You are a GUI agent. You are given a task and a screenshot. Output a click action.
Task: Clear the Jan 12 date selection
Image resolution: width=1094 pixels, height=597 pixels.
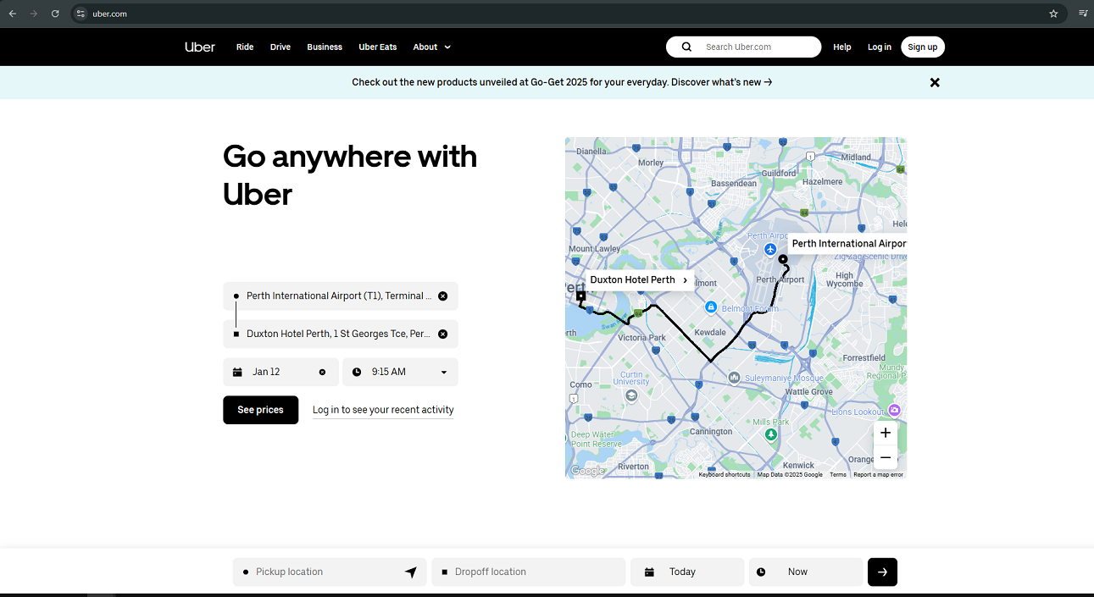(322, 372)
